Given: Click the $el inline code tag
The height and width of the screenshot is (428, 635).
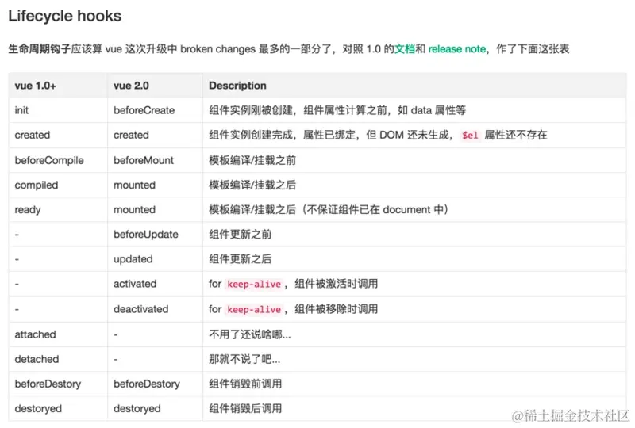Looking at the screenshot, I should (x=470, y=135).
